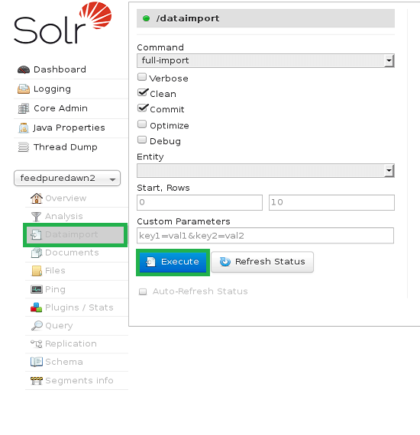
Task: Click the Schema book icon
Action: click(x=37, y=362)
